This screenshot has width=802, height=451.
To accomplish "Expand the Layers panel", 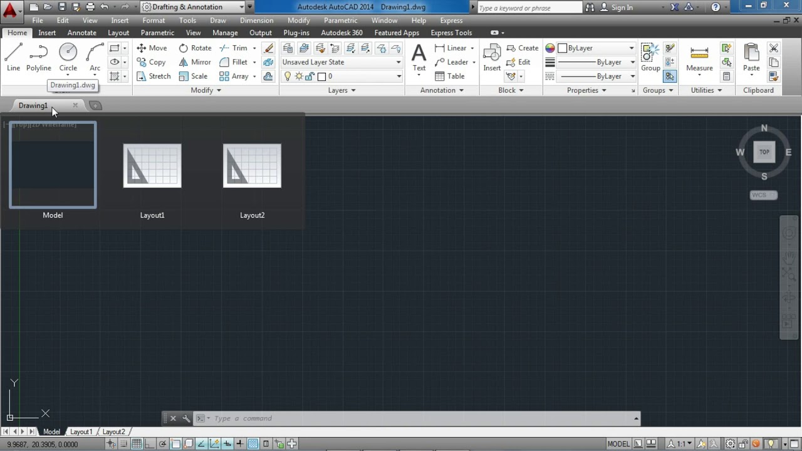I will pos(341,90).
